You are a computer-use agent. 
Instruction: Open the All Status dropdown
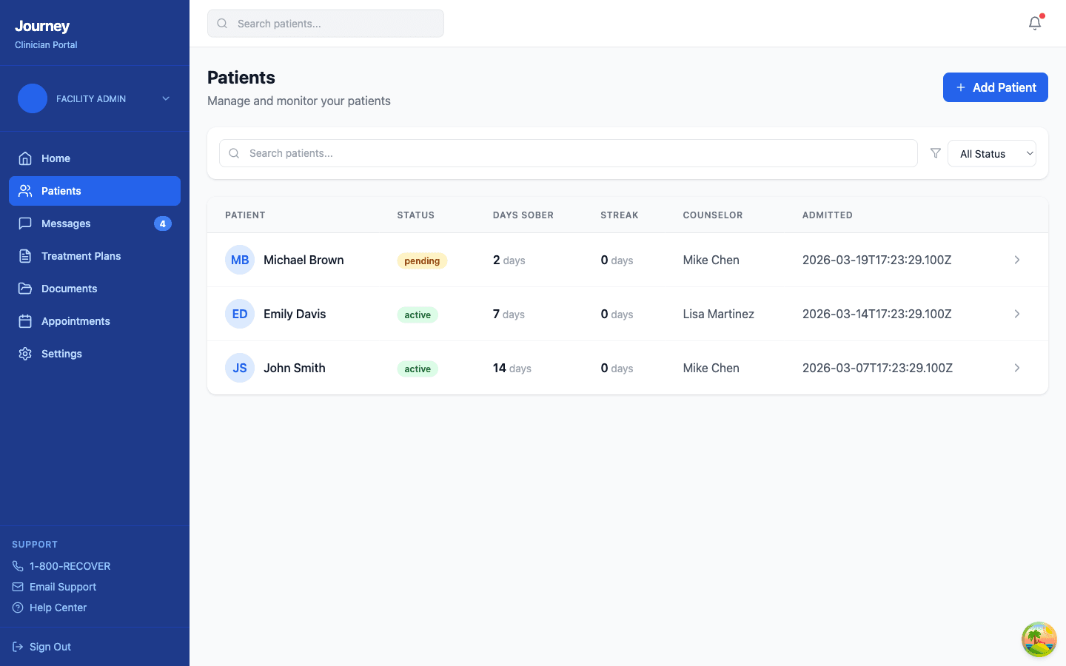tap(992, 153)
